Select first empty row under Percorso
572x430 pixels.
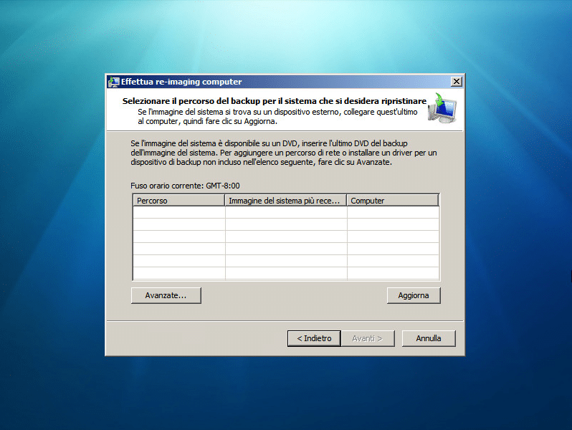point(178,213)
